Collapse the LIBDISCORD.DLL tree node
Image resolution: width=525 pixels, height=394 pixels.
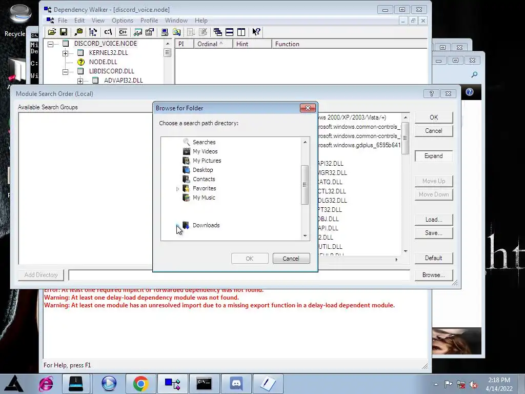65,72
